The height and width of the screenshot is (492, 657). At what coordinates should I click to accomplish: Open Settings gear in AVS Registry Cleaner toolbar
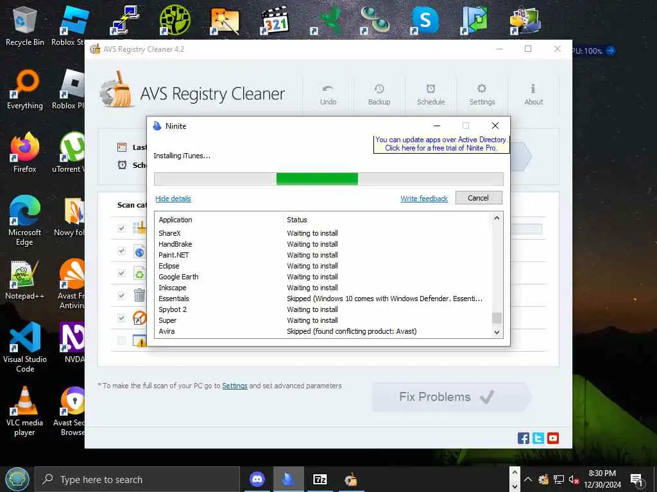pyautogui.click(x=482, y=95)
